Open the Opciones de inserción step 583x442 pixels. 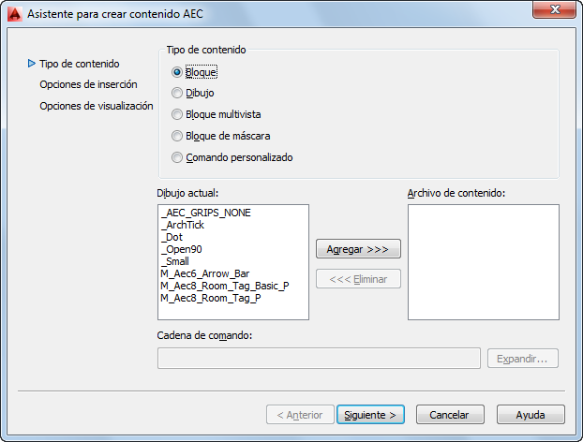coord(88,84)
